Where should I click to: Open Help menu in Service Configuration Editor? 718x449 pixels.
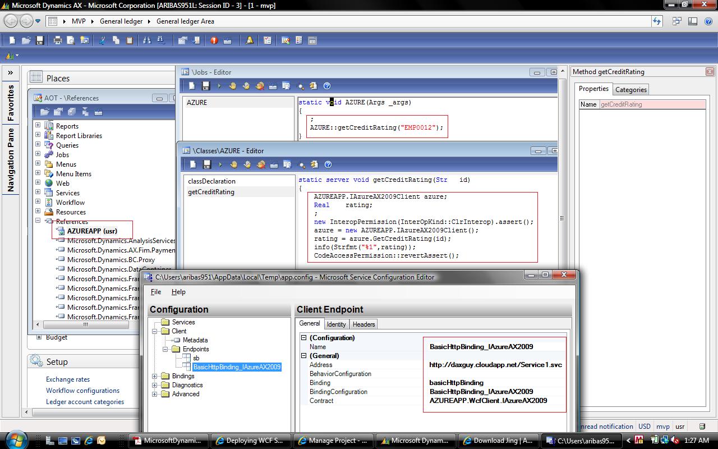click(178, 292)
